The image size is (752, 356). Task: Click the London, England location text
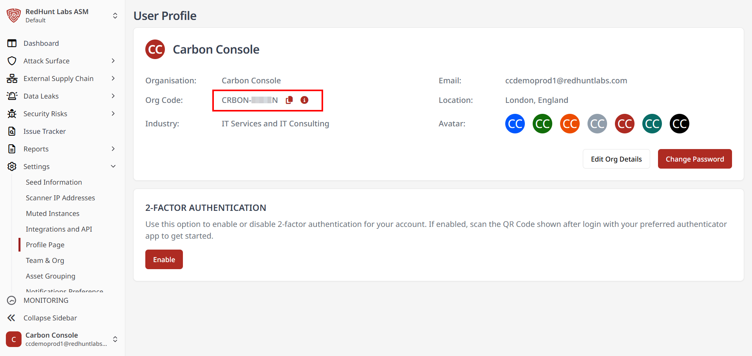(x=537, y=100)
